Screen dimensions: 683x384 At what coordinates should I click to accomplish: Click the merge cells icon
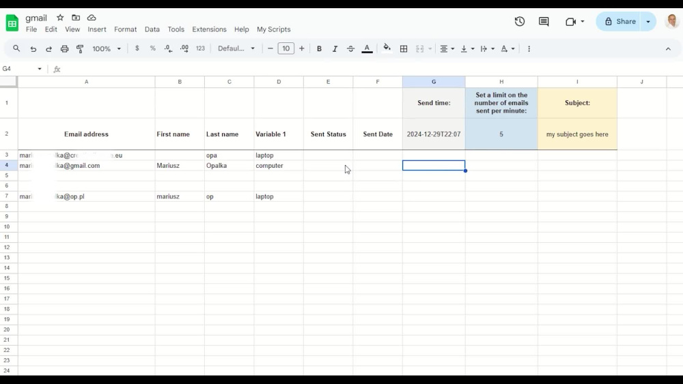tap(420, 48)
